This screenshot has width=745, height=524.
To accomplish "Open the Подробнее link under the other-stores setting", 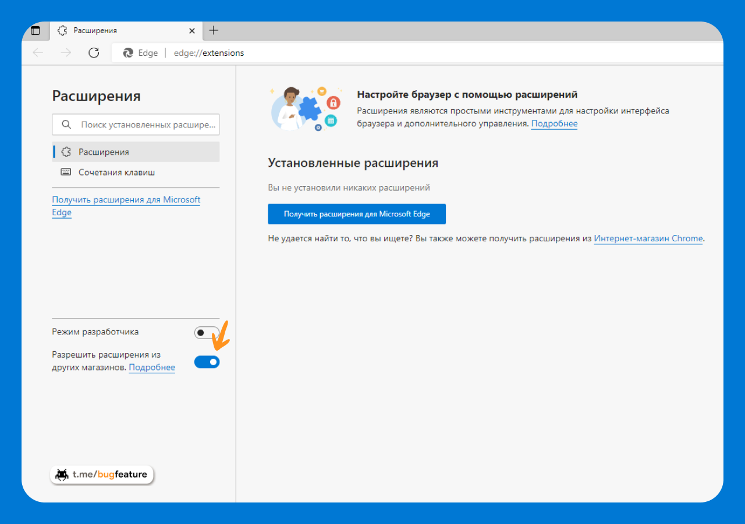I will [x=152, y=367].
